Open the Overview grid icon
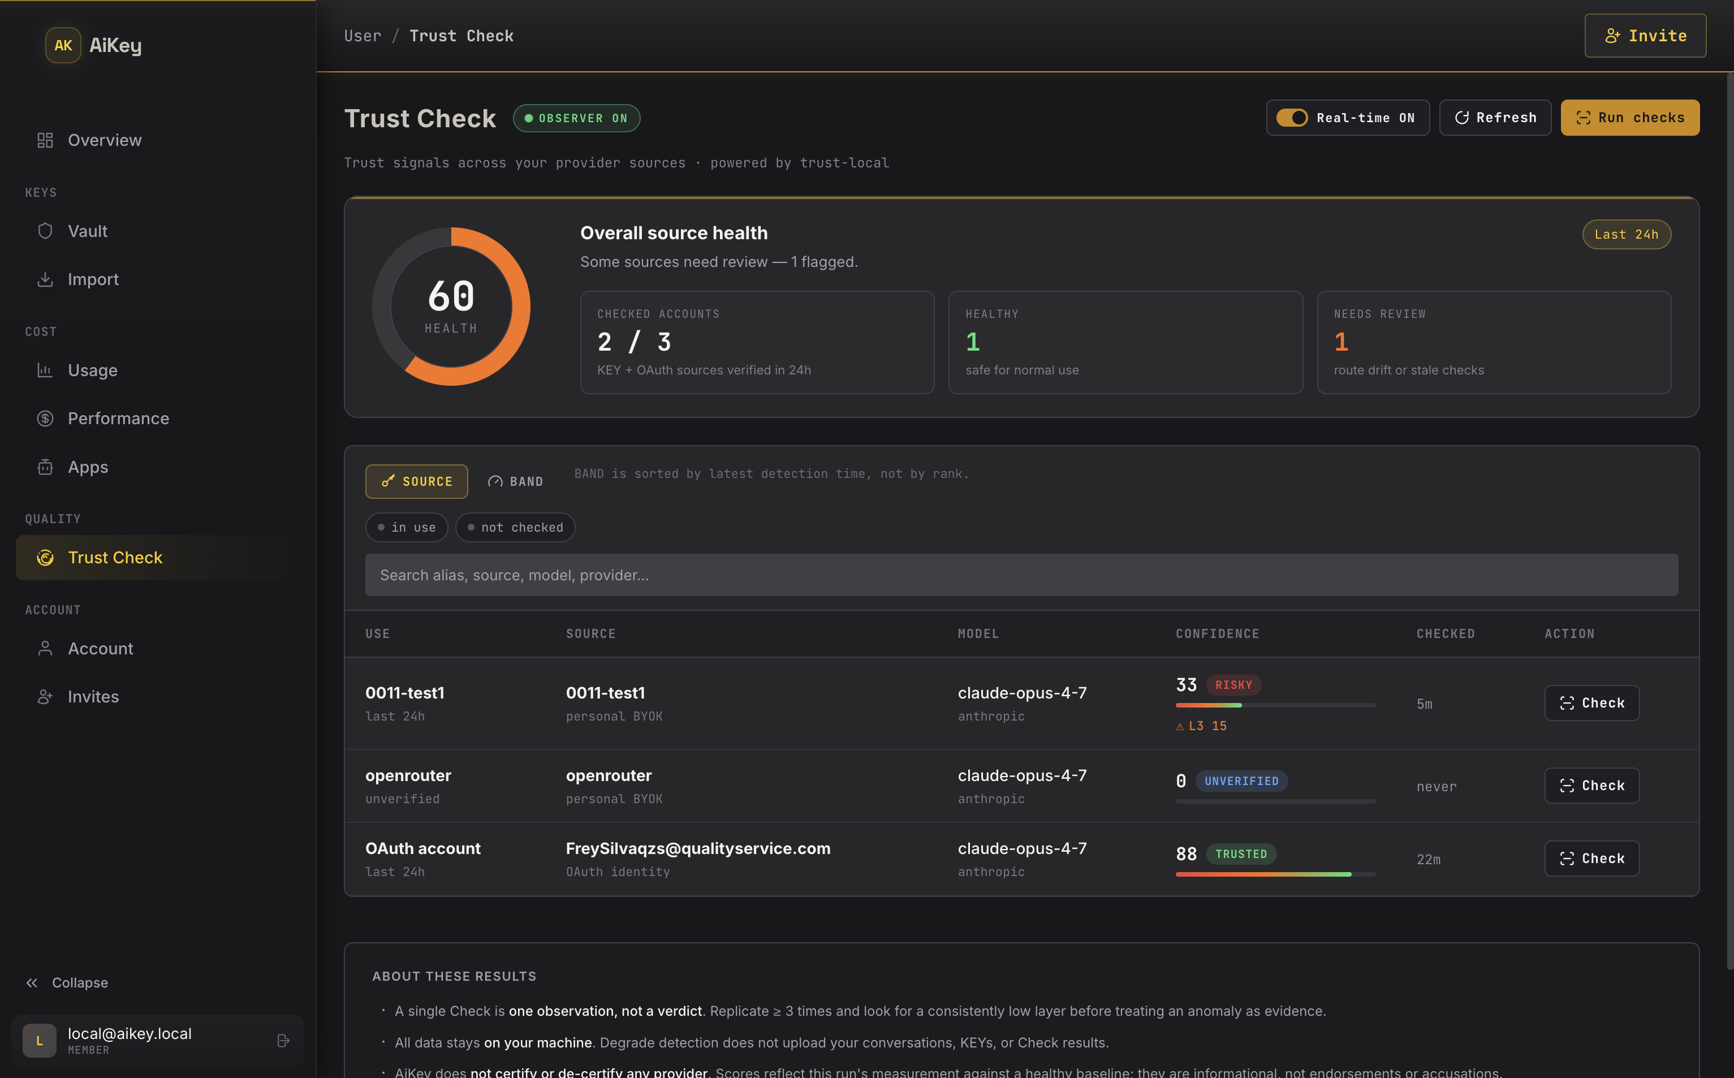Image resolution: width=1734 pixels, height=1078 pixels. (x=45, y=140)
